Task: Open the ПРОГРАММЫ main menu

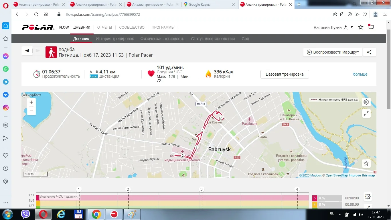Action: [x=163, y=27]
